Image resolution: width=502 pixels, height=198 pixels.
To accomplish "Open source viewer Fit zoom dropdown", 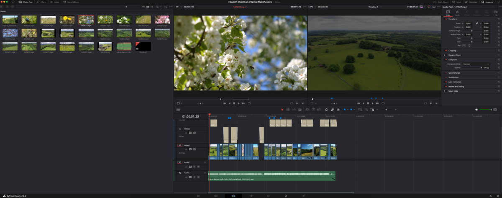I will [x=178, y=7].
